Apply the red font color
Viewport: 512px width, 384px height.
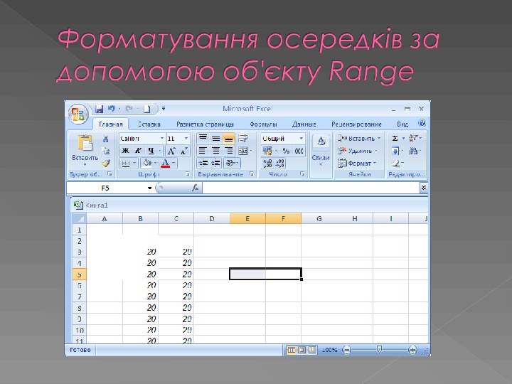point(166,163)
